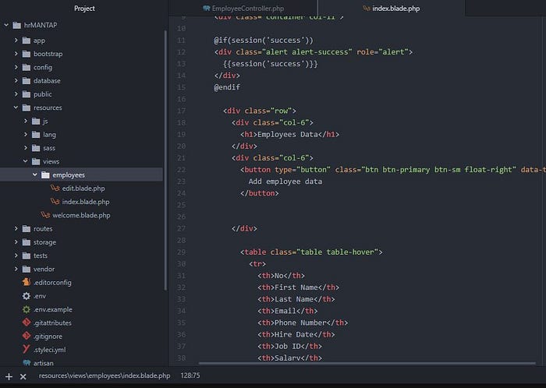Expand the vendor folder
546x388 pixels.
coord(16,269)
